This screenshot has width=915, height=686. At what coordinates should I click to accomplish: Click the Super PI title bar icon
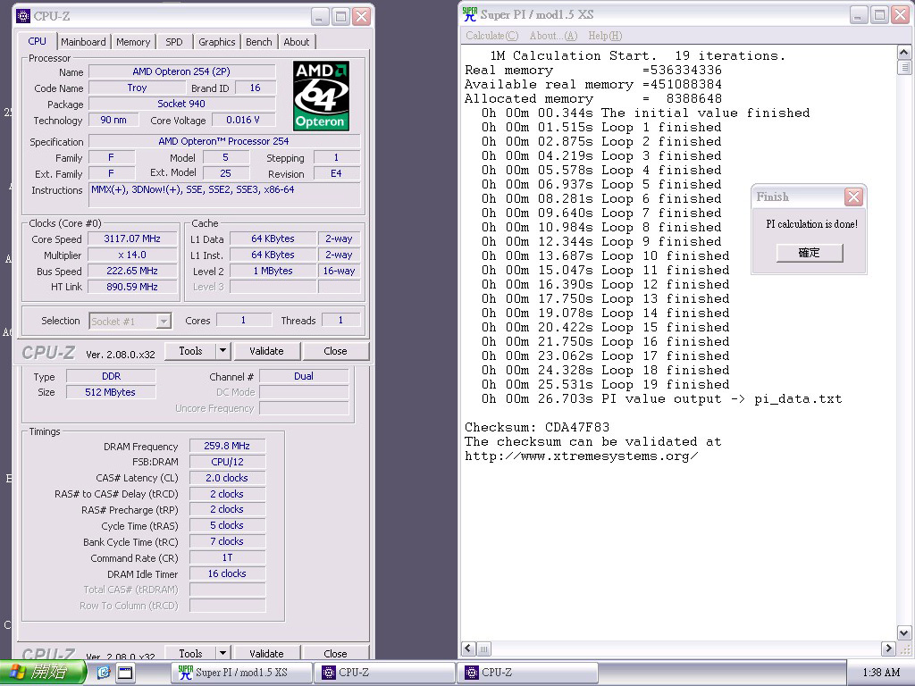(470, 14)
